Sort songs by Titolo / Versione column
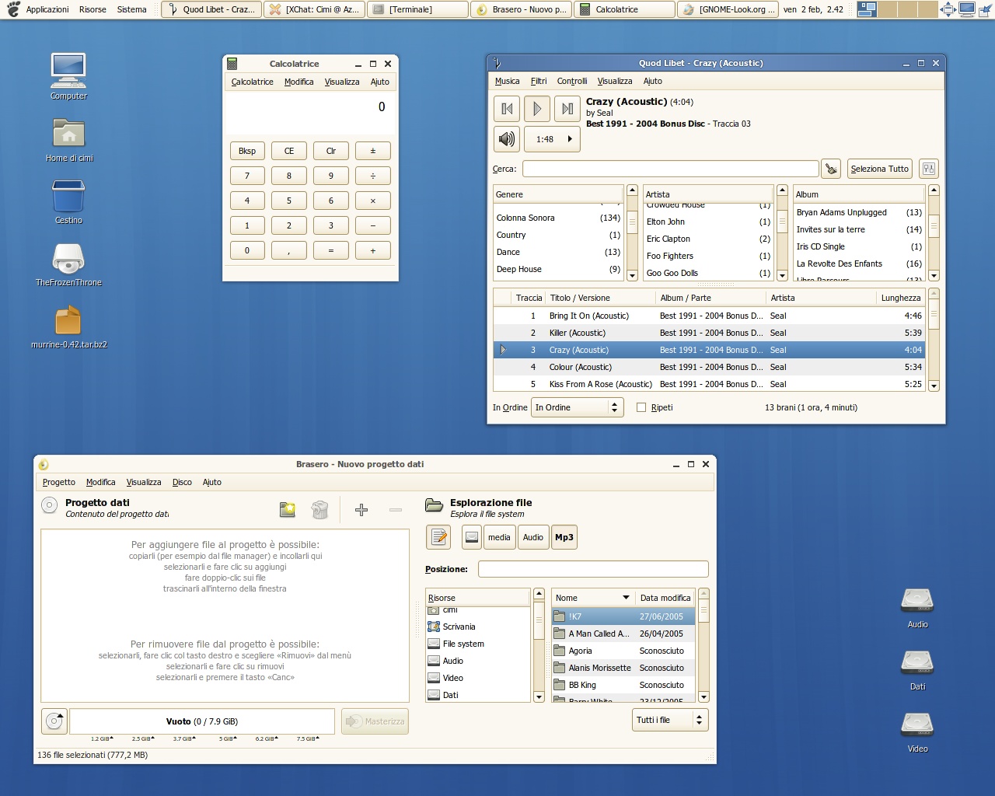 pyautogui.click(x=600, y=298)
